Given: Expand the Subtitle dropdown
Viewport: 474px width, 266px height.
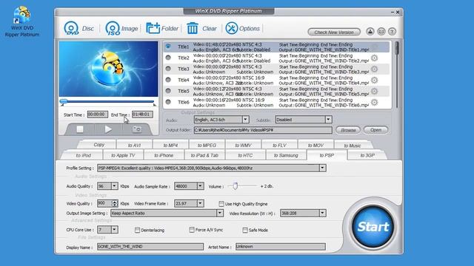Looking at the screenshot, I should coord(328,120).
